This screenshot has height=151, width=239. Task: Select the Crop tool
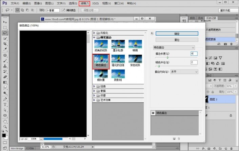5,44
